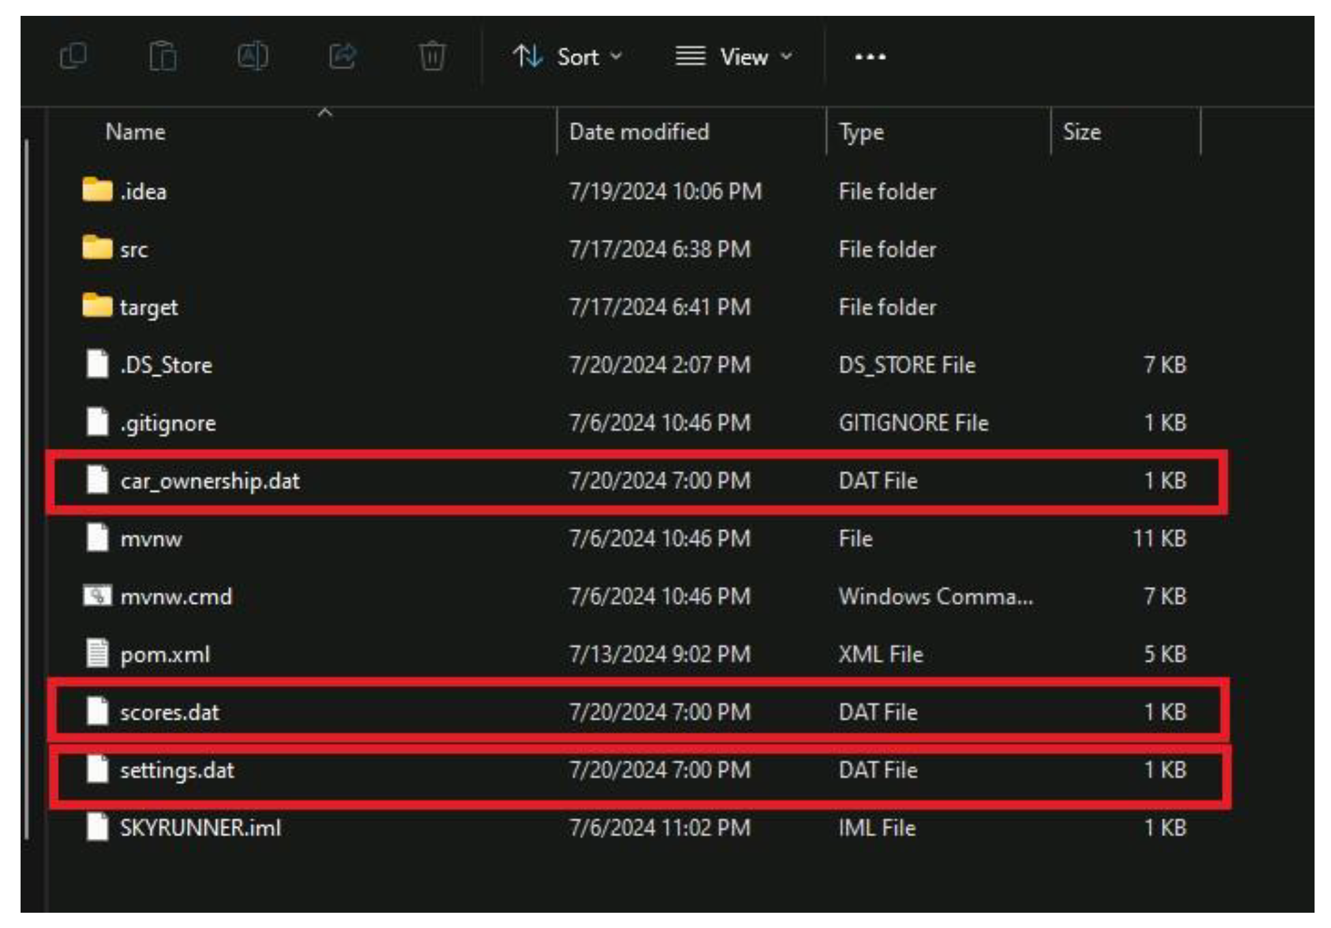Select the scores.dat file

[x=170, y=712]
